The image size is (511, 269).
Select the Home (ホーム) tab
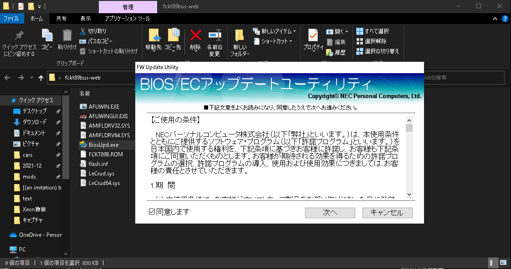(36, 19)
